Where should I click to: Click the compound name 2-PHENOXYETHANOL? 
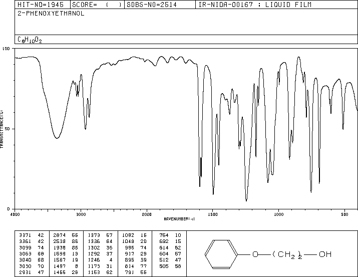pos(51,14)
